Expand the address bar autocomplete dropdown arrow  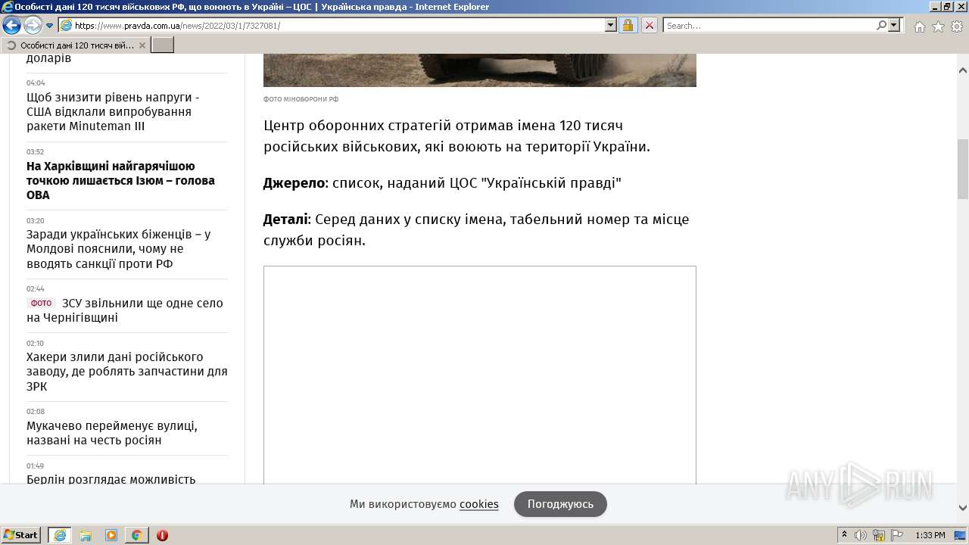(611, 25)
